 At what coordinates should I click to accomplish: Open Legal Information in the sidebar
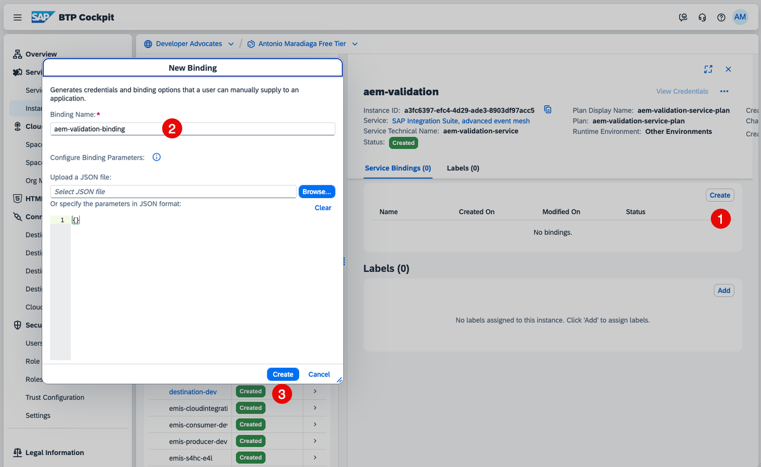pyautogui.click(x=54, y=452)
